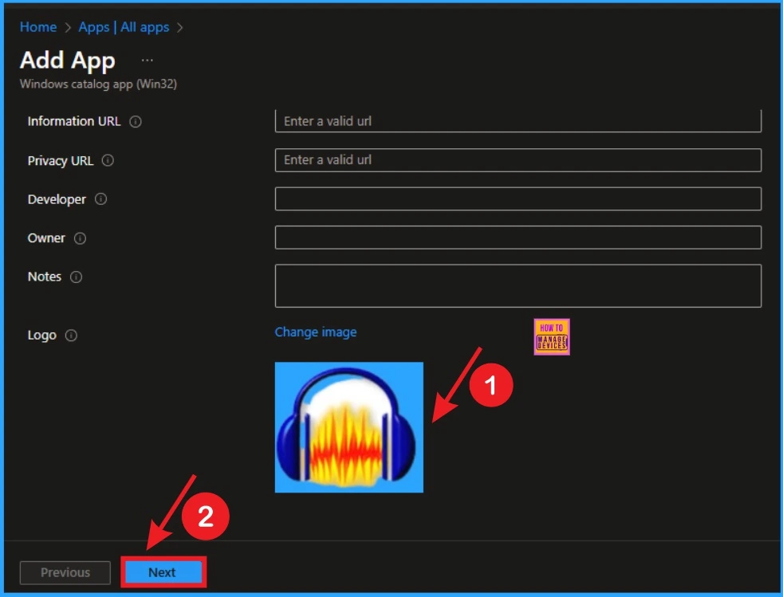Click the Windows catalog app (Win32) subtitle
The width and height of the screenshot is (783, 597).
pos(98,84)
